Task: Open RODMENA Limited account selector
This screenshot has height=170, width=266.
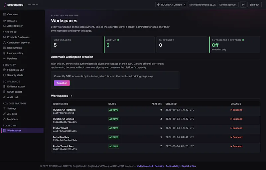Action: click(x=172, y=5)
